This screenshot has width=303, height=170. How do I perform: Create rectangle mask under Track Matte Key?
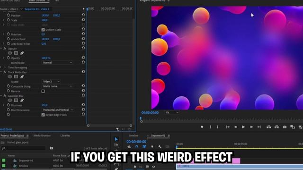pyautogui.click(x=16, y=76)
